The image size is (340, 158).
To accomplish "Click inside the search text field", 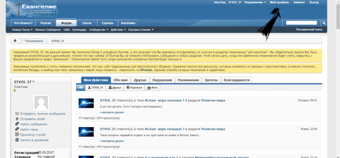I will tap(301, 23).
